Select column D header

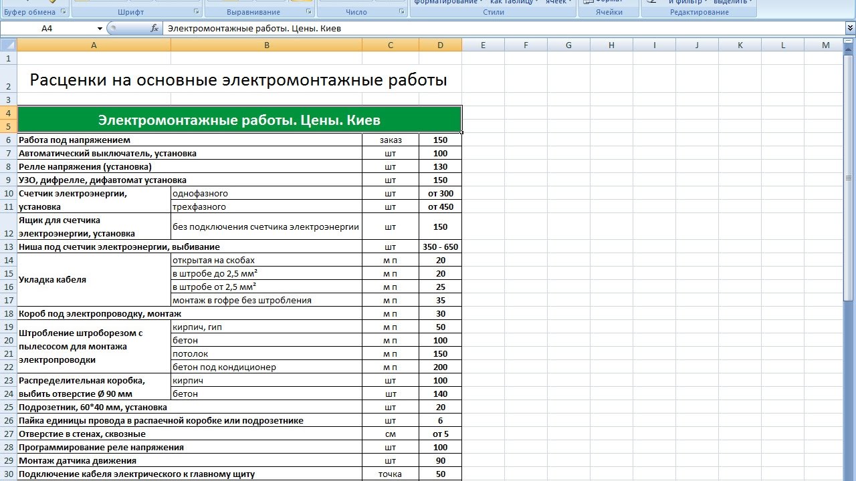(440, 45)
